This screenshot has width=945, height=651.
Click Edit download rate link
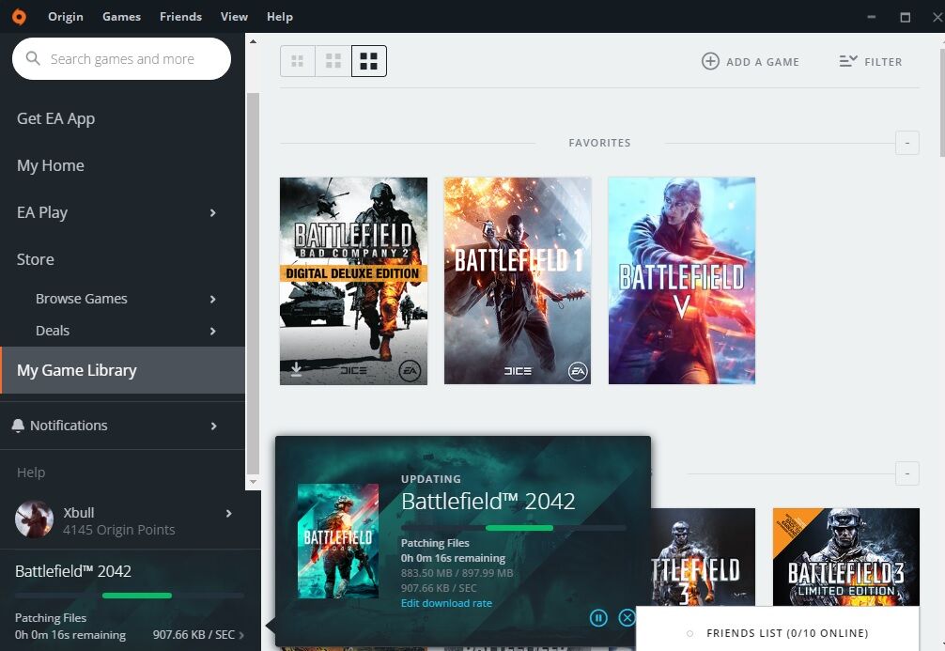pyautogui.click(x=446, y=603)
